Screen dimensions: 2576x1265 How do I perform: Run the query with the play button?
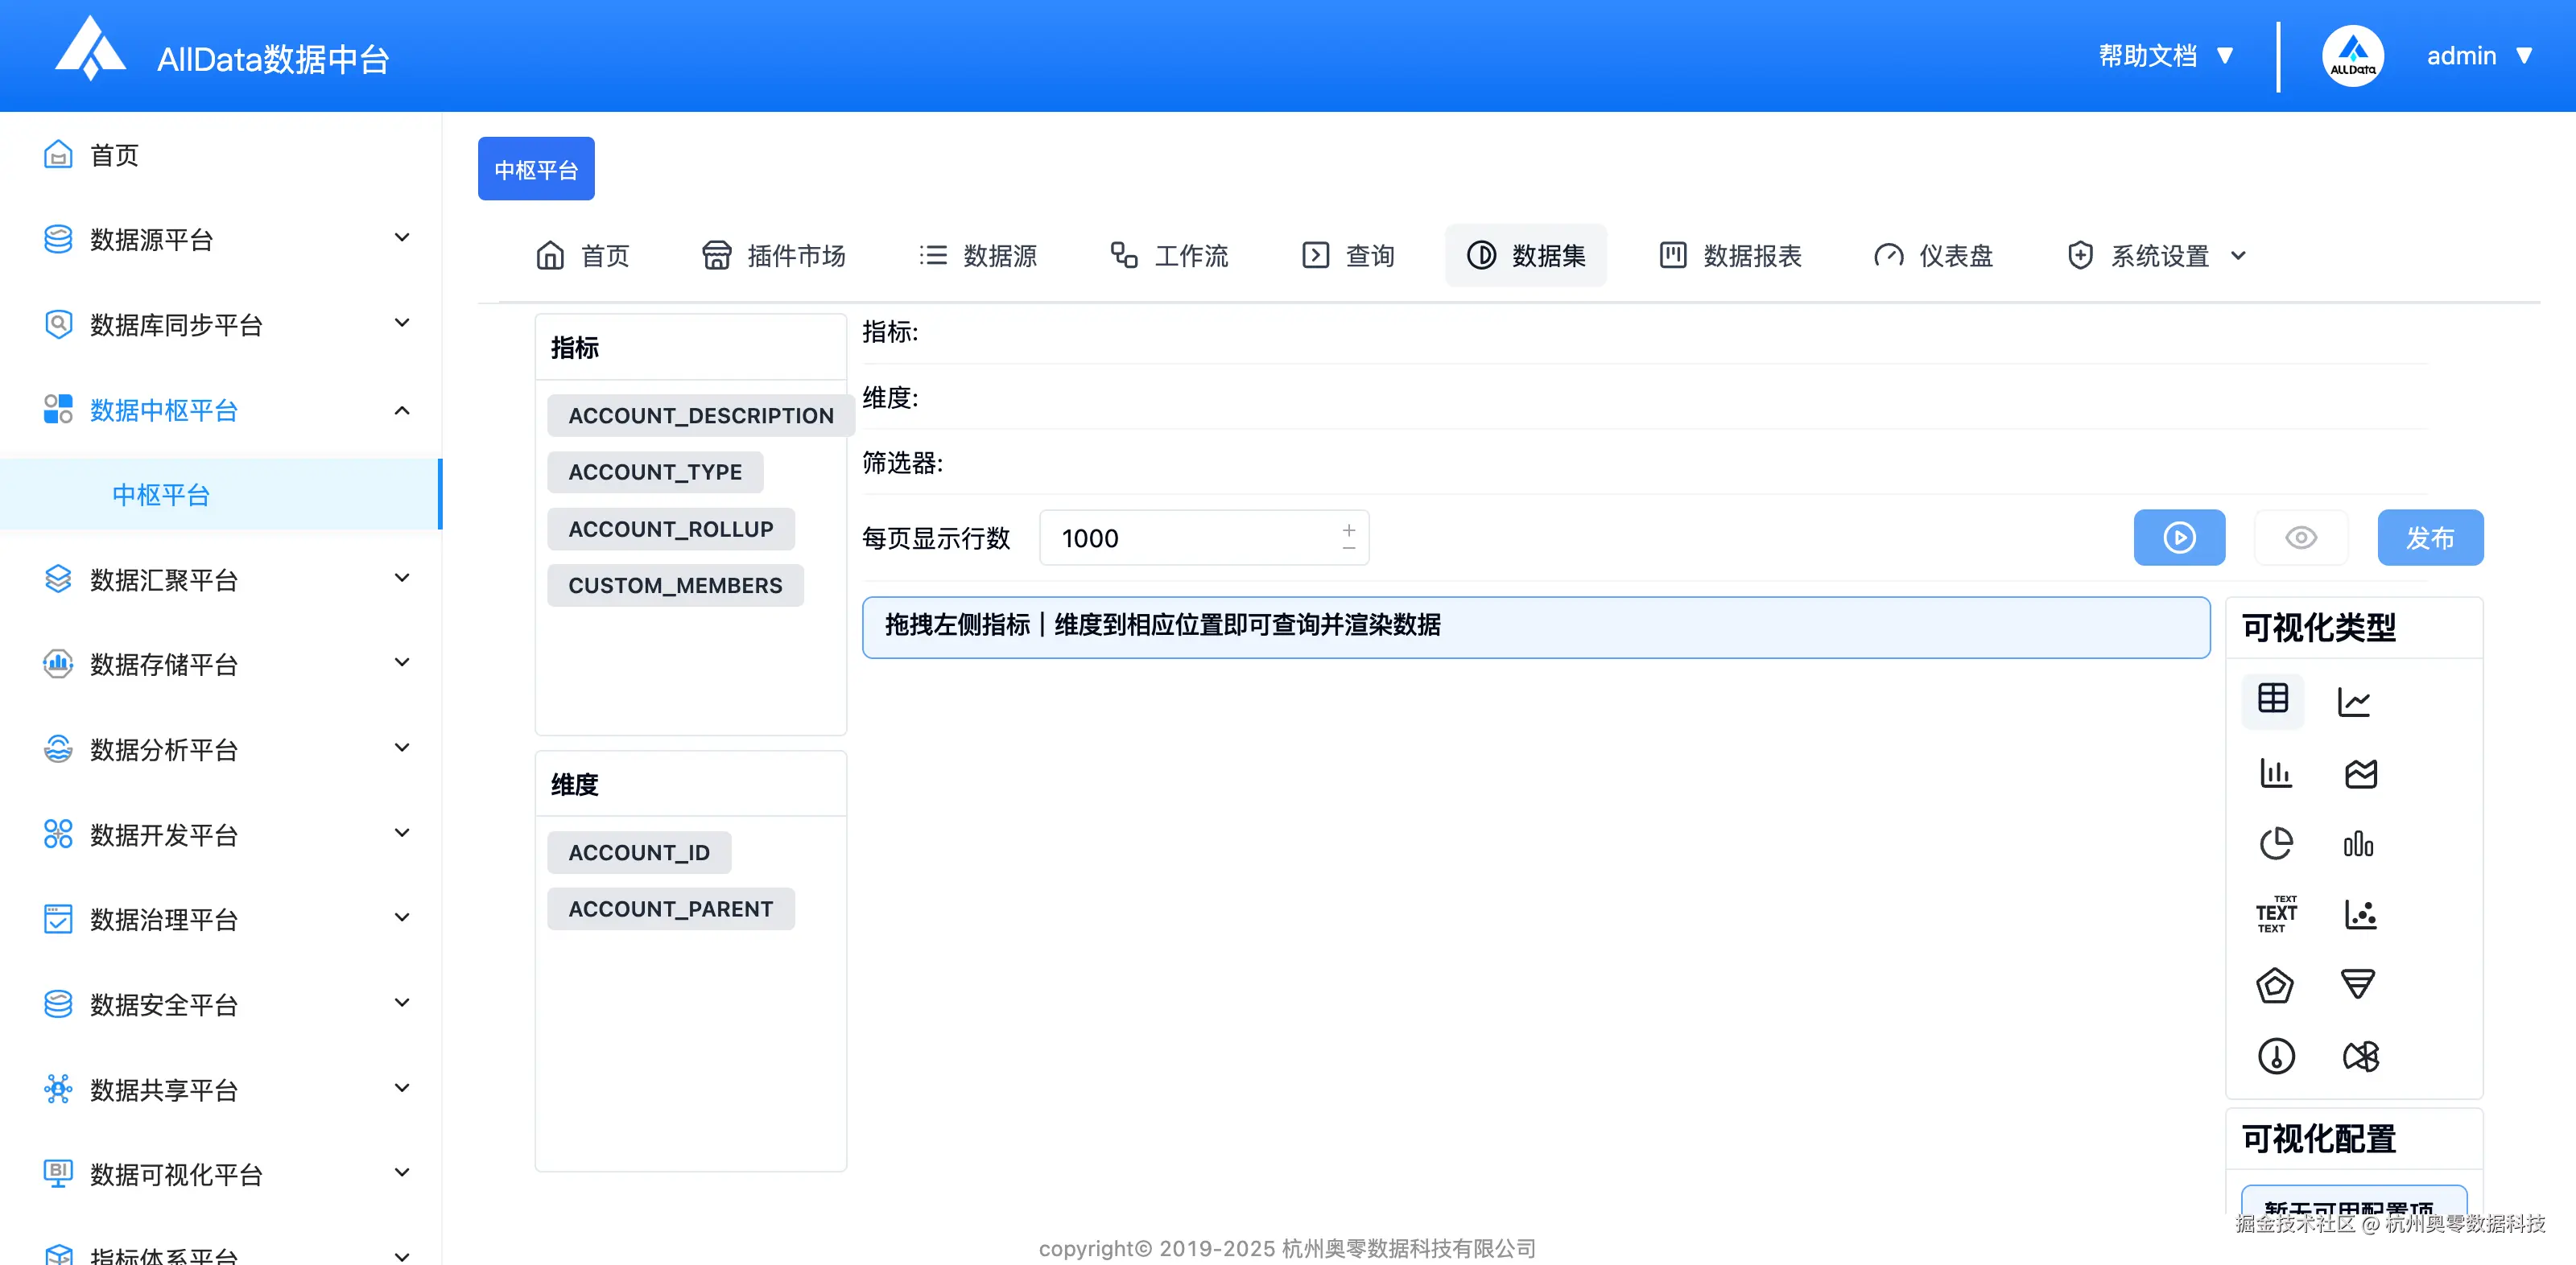[x=2179, y=537]
